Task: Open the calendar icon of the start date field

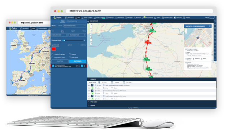Action: pyautogui.click(x=67, y=35)
